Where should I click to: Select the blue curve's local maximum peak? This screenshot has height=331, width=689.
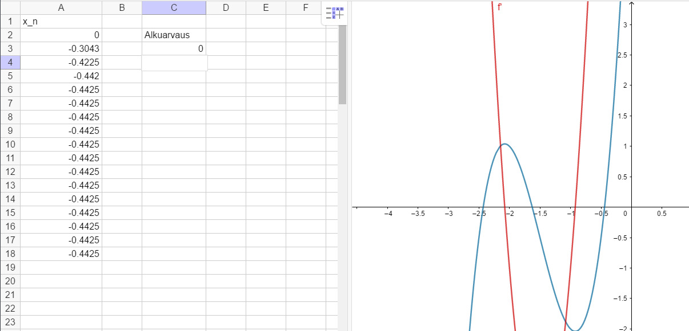504,144
